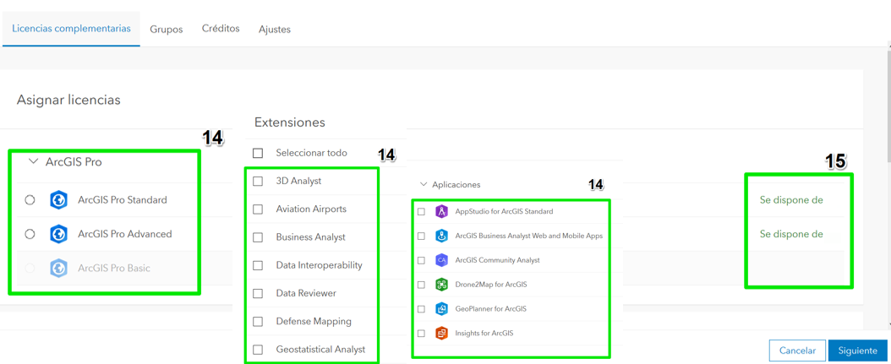Click the ArcGIS Pro Standard icon

pyautogui.click(x=58, y=200)
